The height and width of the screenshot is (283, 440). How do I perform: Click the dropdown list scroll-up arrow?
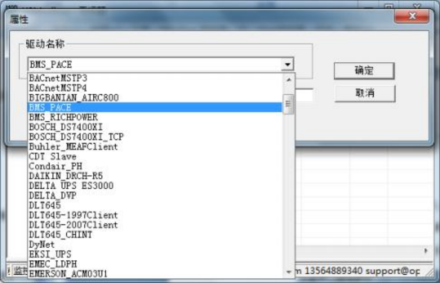click(x=289, y=80)
